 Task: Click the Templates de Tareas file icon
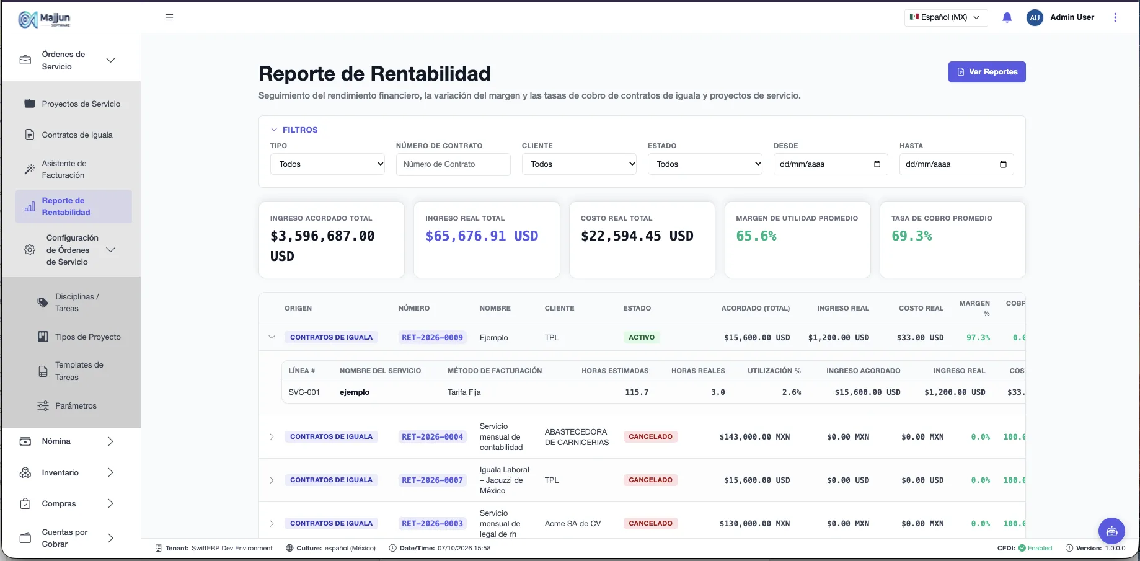[x=43, y=371]
